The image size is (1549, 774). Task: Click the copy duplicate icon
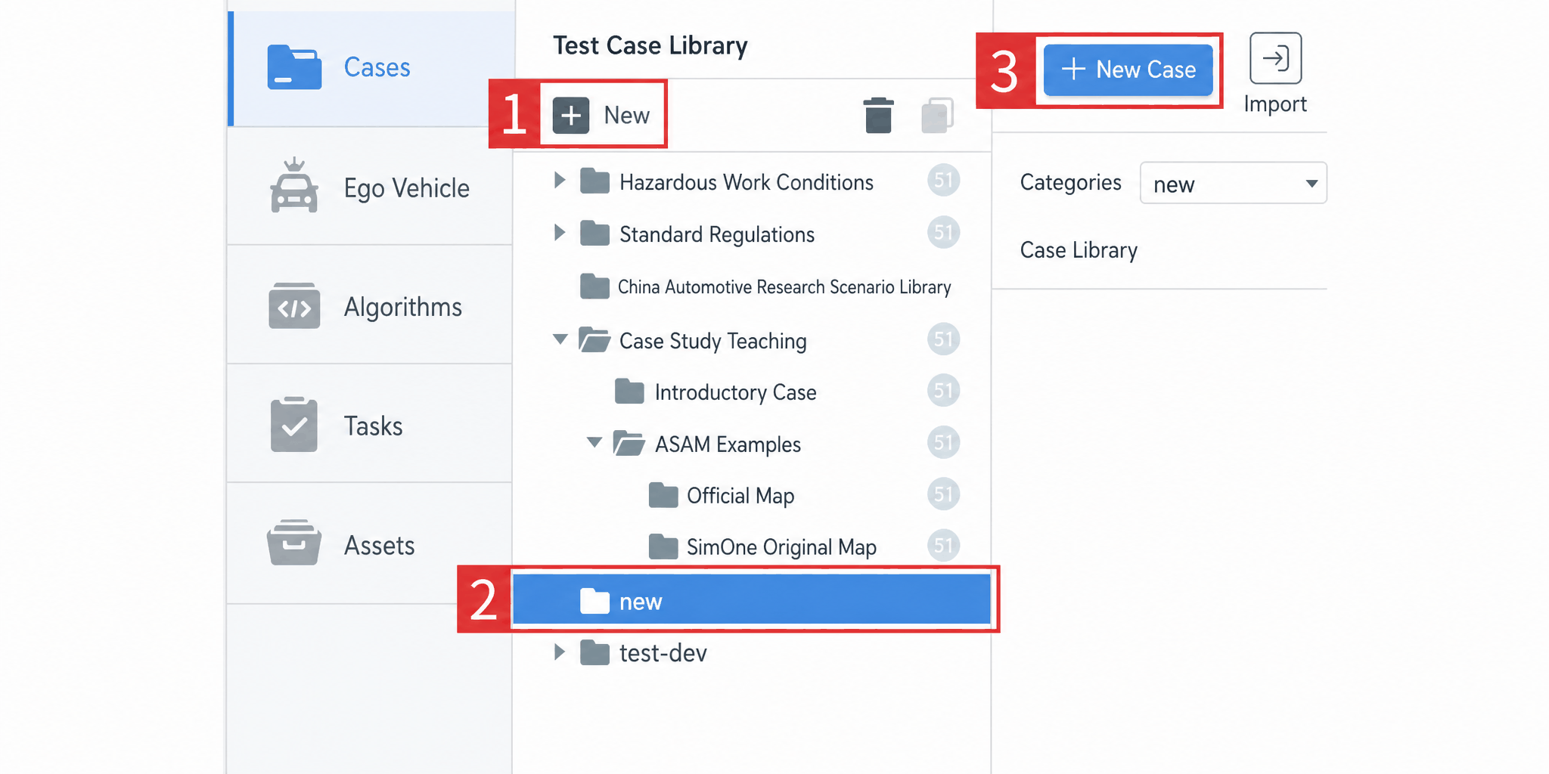(x=937, y=116)
